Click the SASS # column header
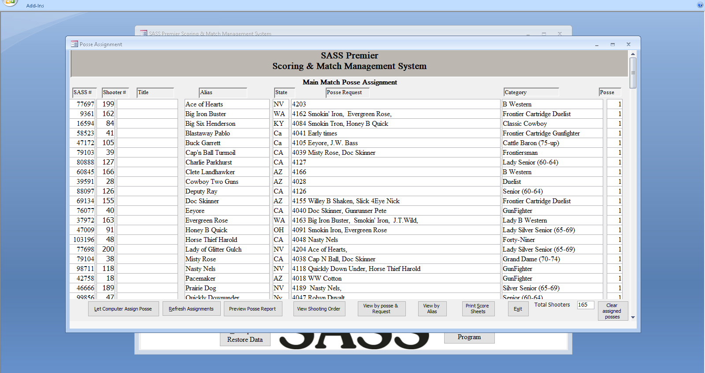 click(x=84, y=92)
